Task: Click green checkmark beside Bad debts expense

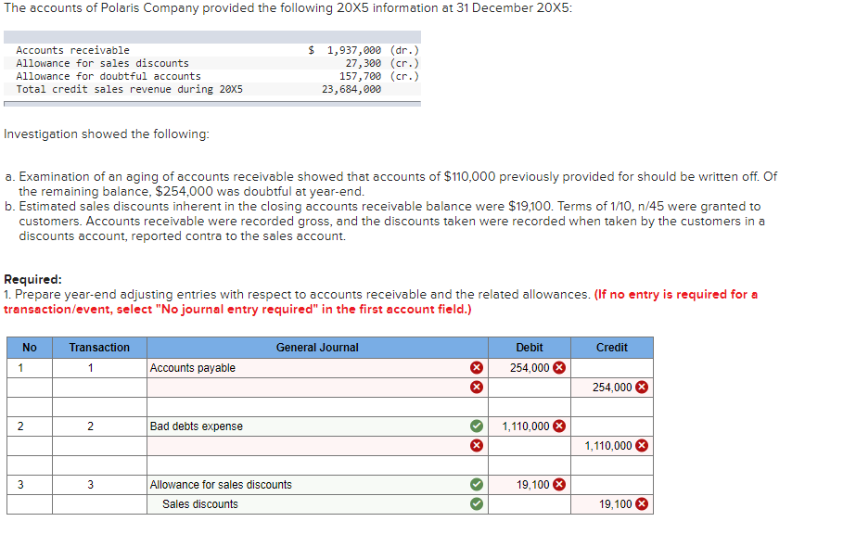Action: (476, 426)
